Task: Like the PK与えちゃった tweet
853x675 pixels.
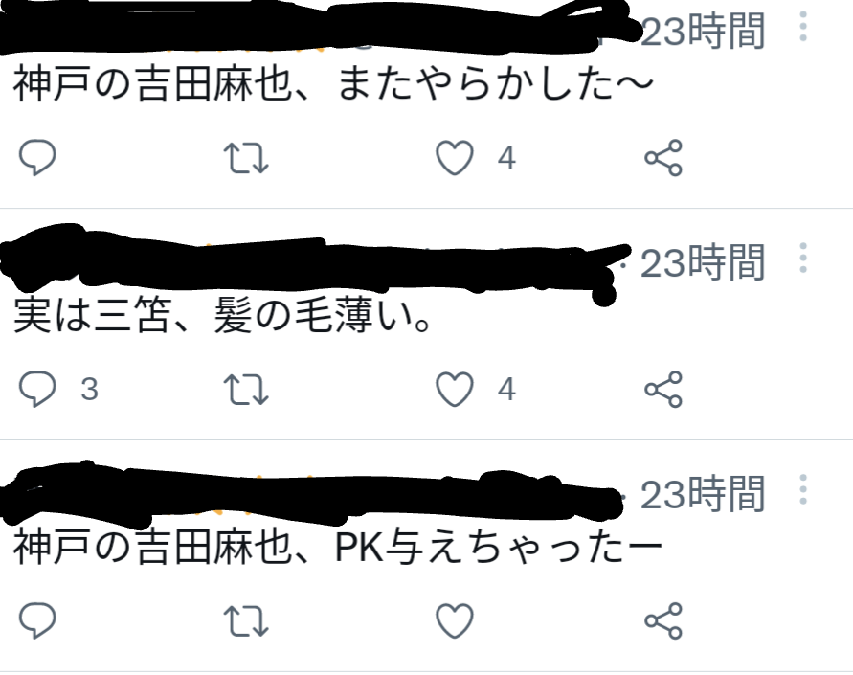Action: (x=454, y=620)
